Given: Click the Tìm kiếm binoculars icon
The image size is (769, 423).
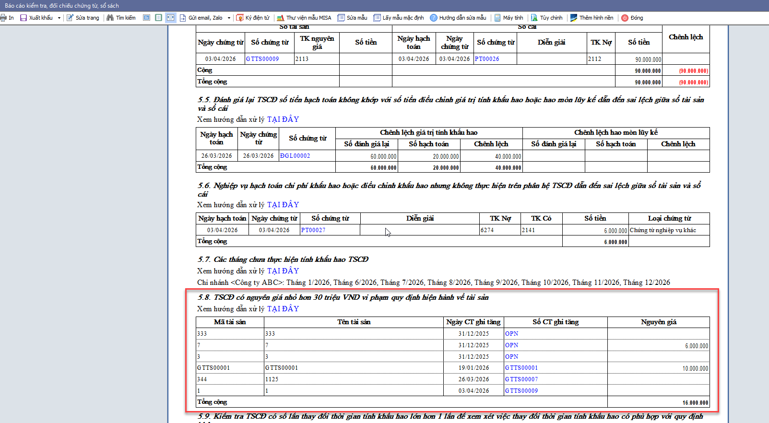Looking at the screenshot, I should (110, 18).
